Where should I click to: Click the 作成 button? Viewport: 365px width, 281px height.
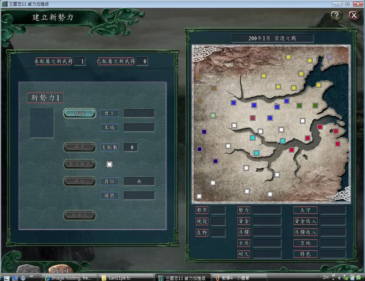79,113
